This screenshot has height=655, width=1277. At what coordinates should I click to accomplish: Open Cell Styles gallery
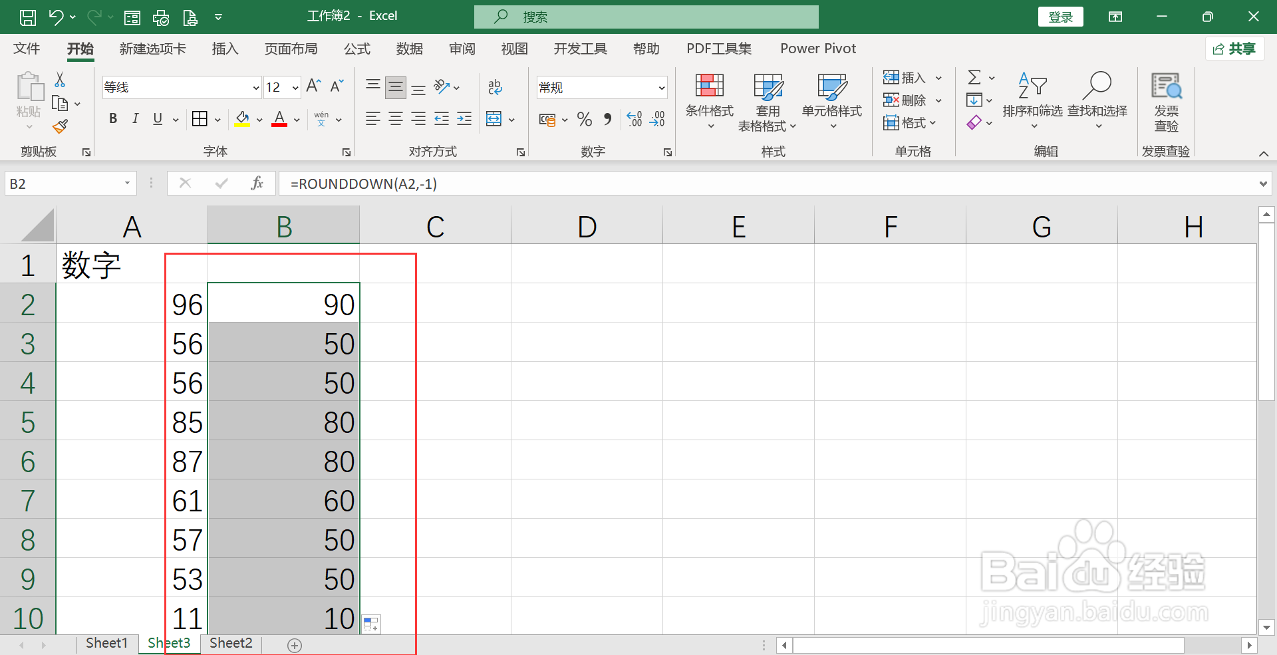pos(832,101)
